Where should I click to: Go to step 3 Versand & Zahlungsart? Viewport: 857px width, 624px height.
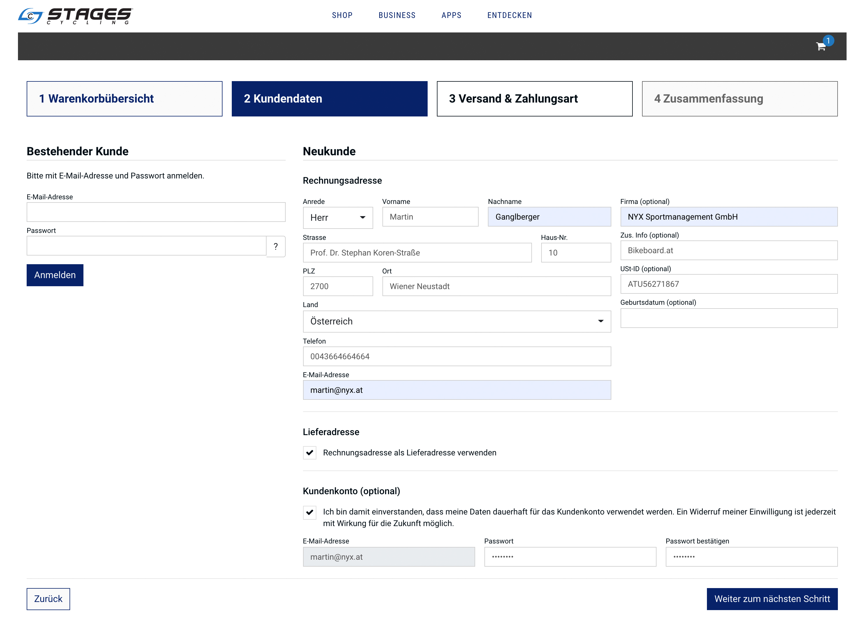pos(535,98)
